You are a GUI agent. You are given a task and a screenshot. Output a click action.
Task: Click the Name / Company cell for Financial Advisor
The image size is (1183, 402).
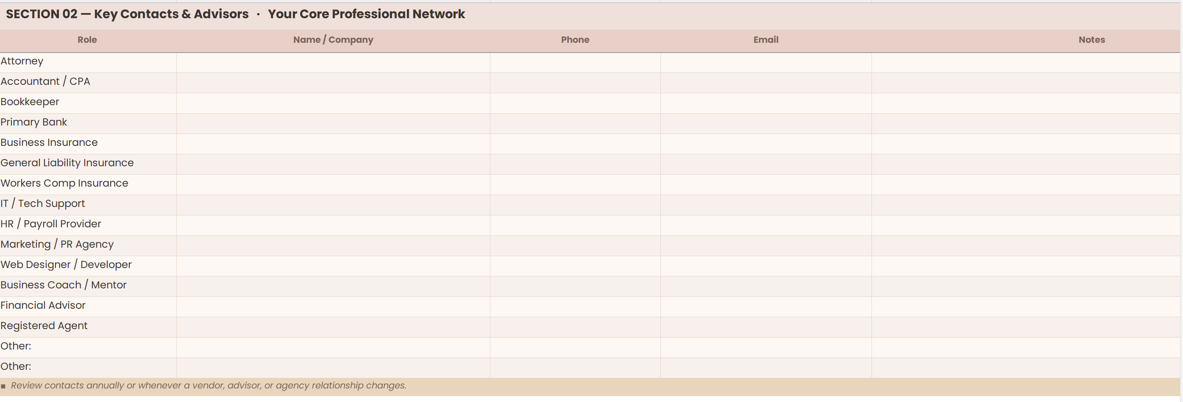click(x=333, y=307)
